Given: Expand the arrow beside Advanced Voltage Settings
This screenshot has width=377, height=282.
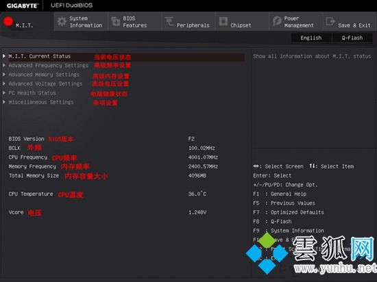Looking at the screenshot, I should click(x=4, y=84).
